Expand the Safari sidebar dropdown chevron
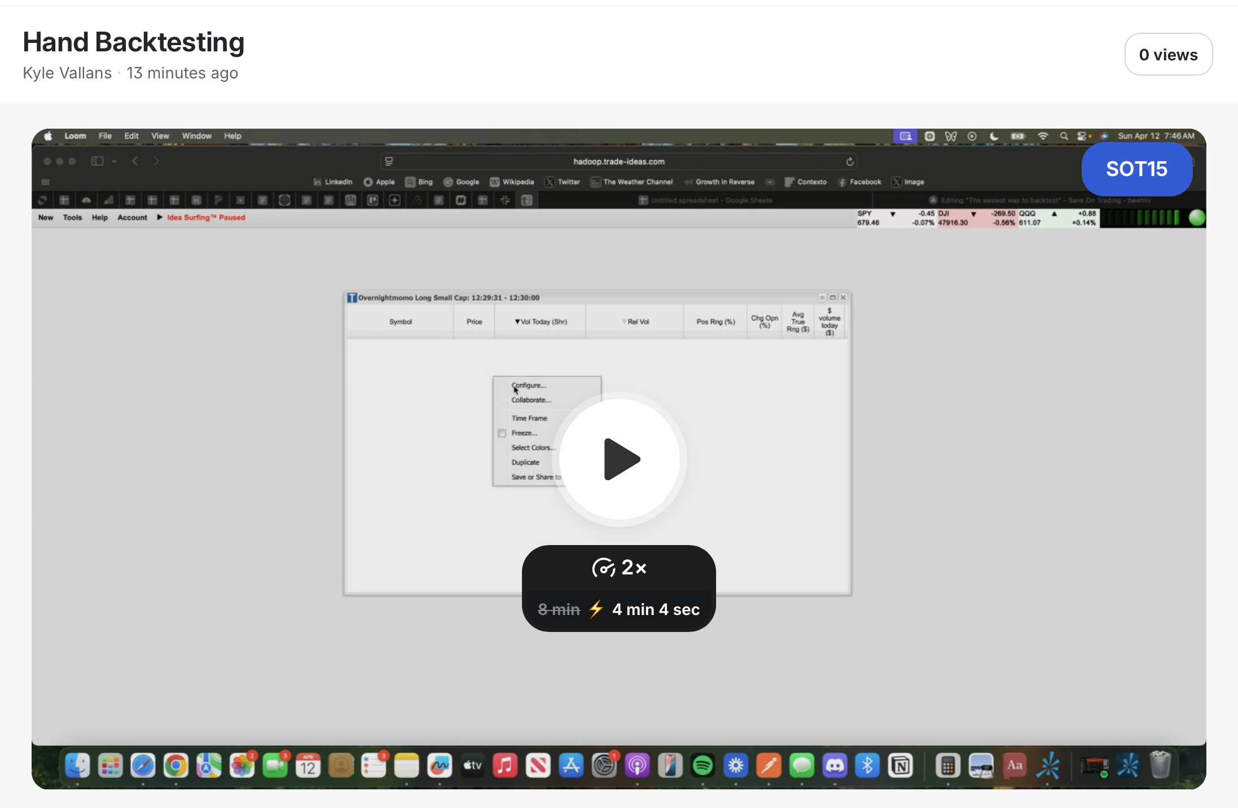 click(x=114, y=161)
